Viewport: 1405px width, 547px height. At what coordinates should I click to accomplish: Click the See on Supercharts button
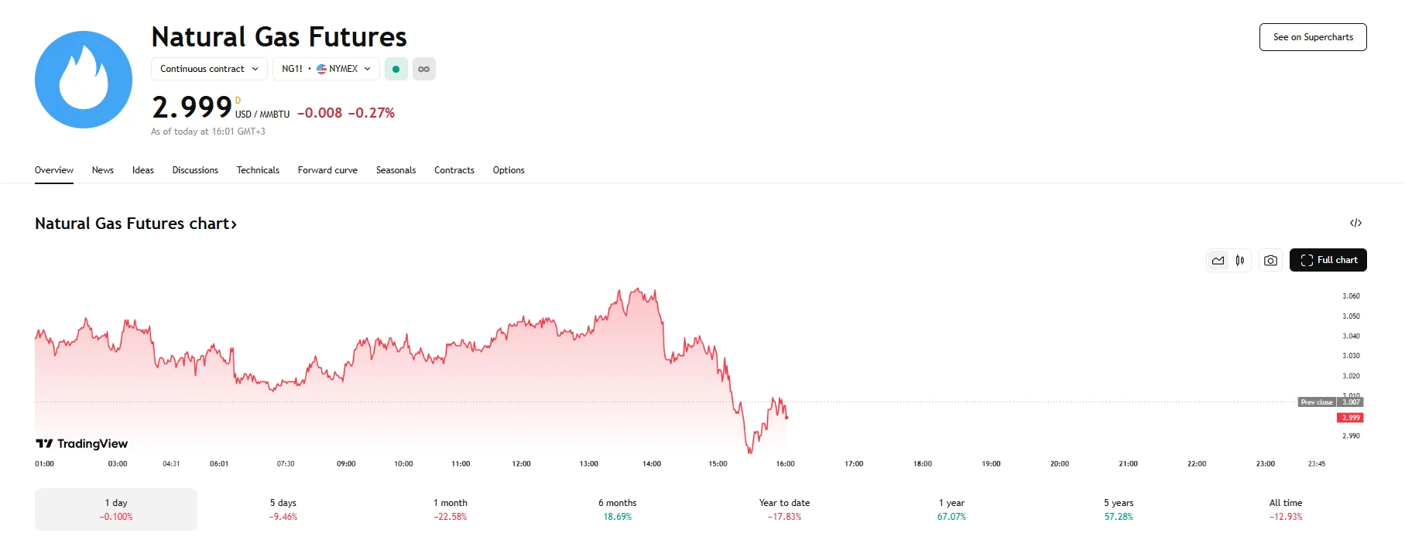tap(1312, 36)
